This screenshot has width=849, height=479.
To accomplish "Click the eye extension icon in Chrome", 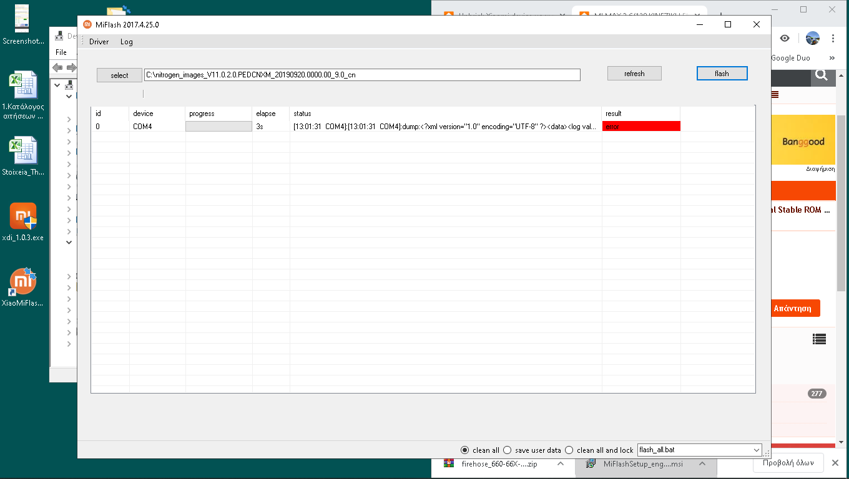I will pos(785,38).
